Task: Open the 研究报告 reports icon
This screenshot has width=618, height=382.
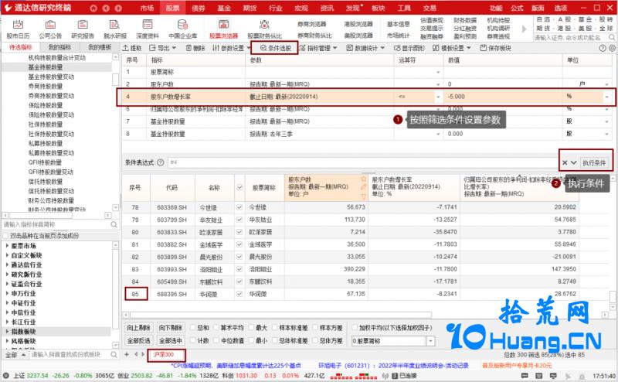Action: coord(83,25)
